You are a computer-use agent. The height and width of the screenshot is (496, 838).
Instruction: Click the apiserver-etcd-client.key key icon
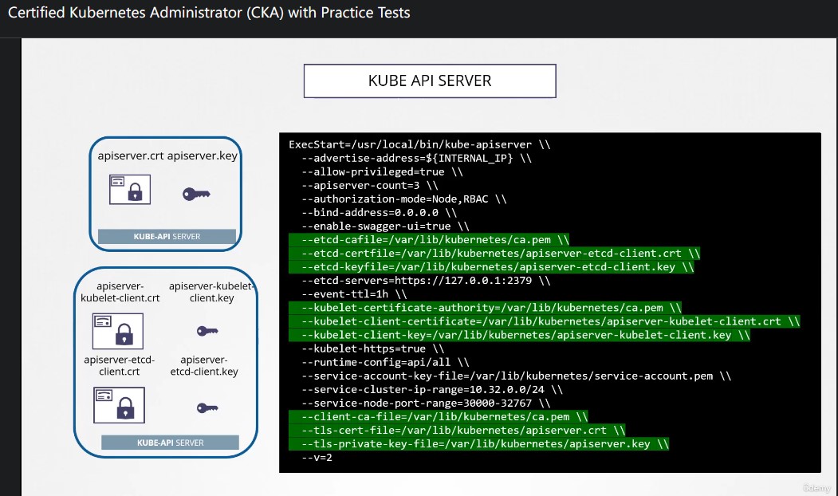[207, 408]
